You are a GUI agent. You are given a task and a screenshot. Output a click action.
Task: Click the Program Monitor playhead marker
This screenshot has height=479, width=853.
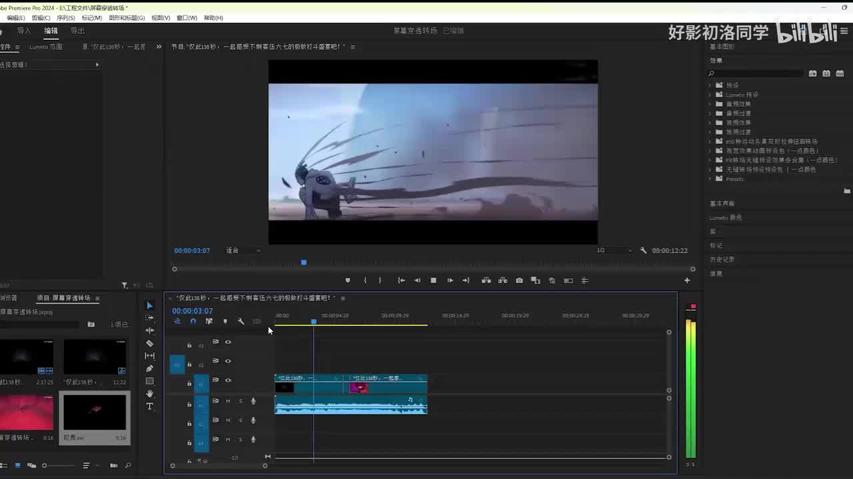pos(304,263)
